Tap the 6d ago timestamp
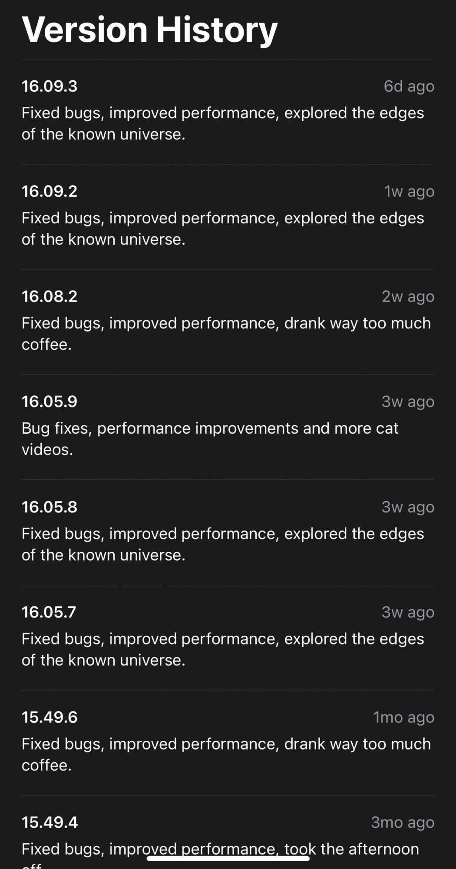 (409, 86)
